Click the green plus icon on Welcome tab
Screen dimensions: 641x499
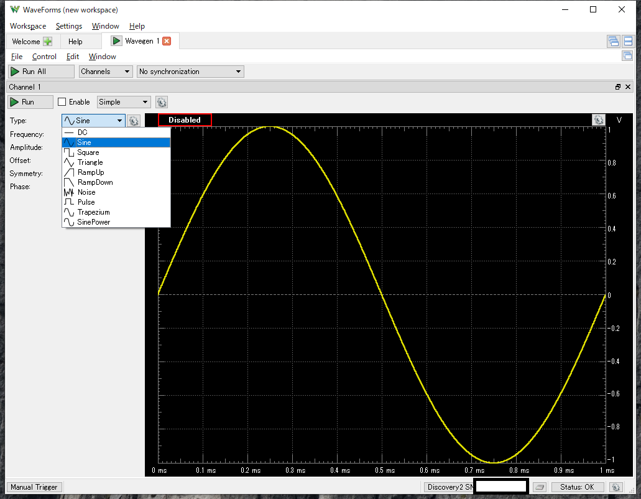coord(48,41)
